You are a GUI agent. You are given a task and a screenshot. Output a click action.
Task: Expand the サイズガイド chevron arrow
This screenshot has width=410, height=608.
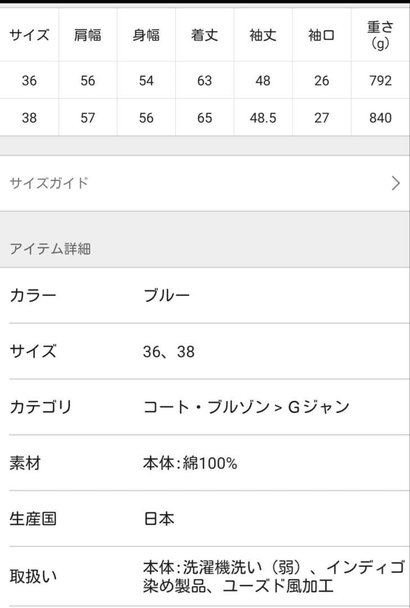tap(395, 183)
